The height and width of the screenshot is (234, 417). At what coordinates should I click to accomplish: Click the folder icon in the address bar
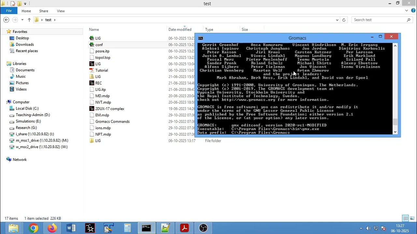pos(36,20)
